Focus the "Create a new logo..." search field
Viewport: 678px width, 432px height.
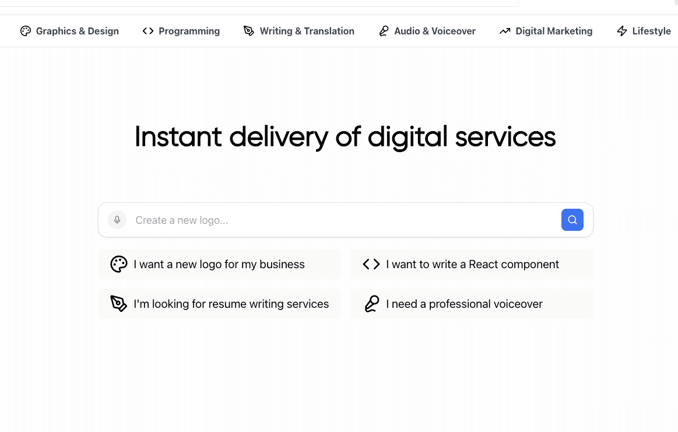click(x=344, y=220)
